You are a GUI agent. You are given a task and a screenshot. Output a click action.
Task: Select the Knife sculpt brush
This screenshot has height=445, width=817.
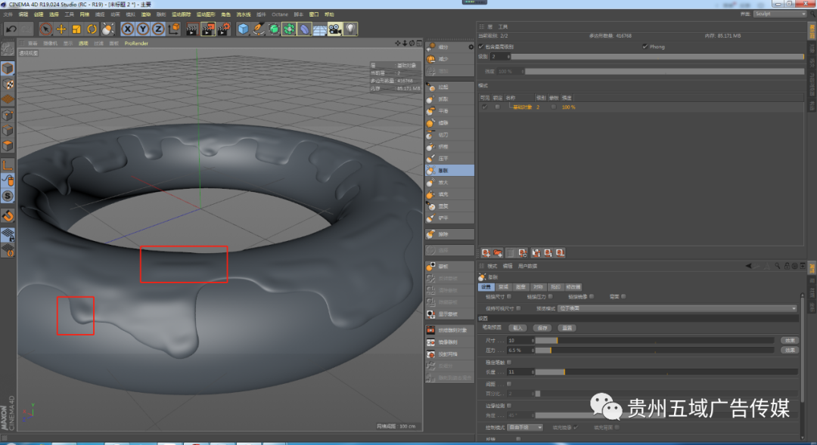[449, 134]
